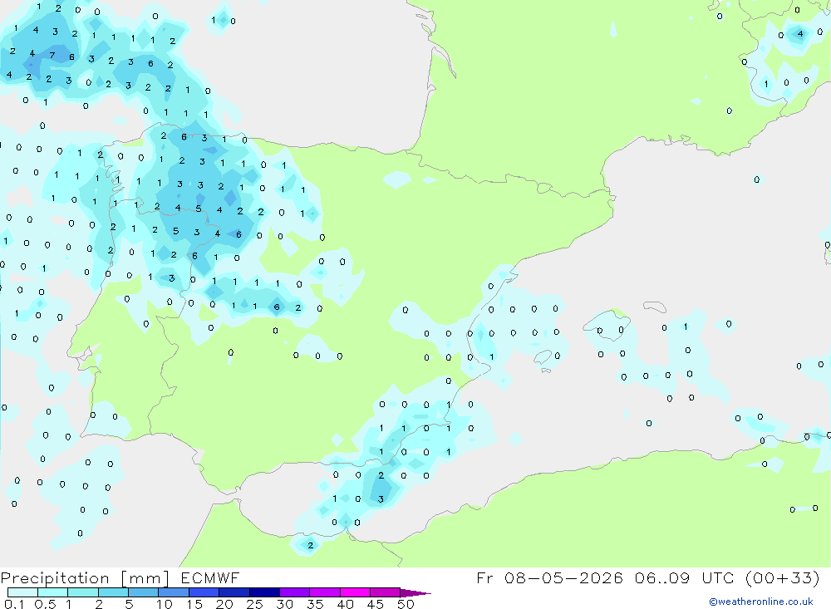The width and height of the screenshot is (831, 609).
Task: Click the legend label '0.1'
Action: (14, 604)
